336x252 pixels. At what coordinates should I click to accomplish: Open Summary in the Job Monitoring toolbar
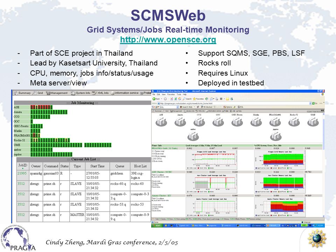click(x=22, y=93)
